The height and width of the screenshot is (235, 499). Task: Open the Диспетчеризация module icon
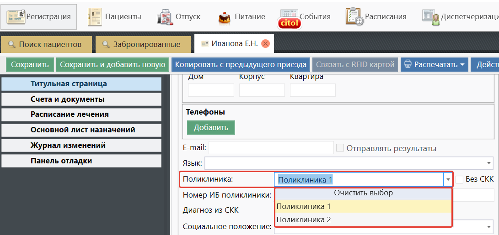point(430,17)
